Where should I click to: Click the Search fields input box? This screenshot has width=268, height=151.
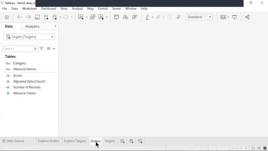tap(20, 49)
